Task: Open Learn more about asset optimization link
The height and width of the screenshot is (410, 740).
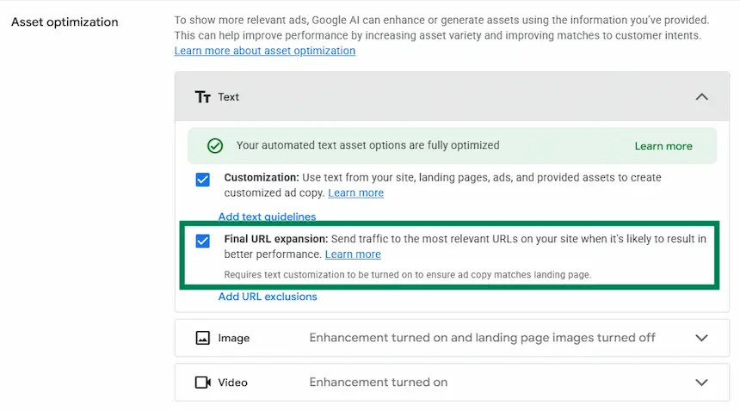Action: pos(264,51)
